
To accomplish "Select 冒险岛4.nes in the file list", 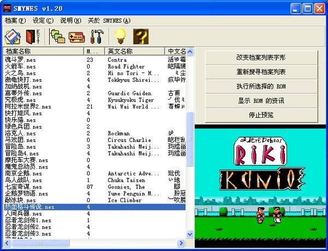I will pyautogui.click(x=22, y=153).
